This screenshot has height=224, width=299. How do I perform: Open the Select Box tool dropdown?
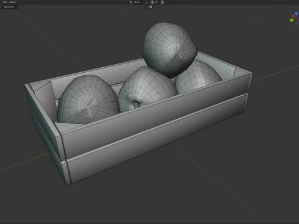click(10, 7)
